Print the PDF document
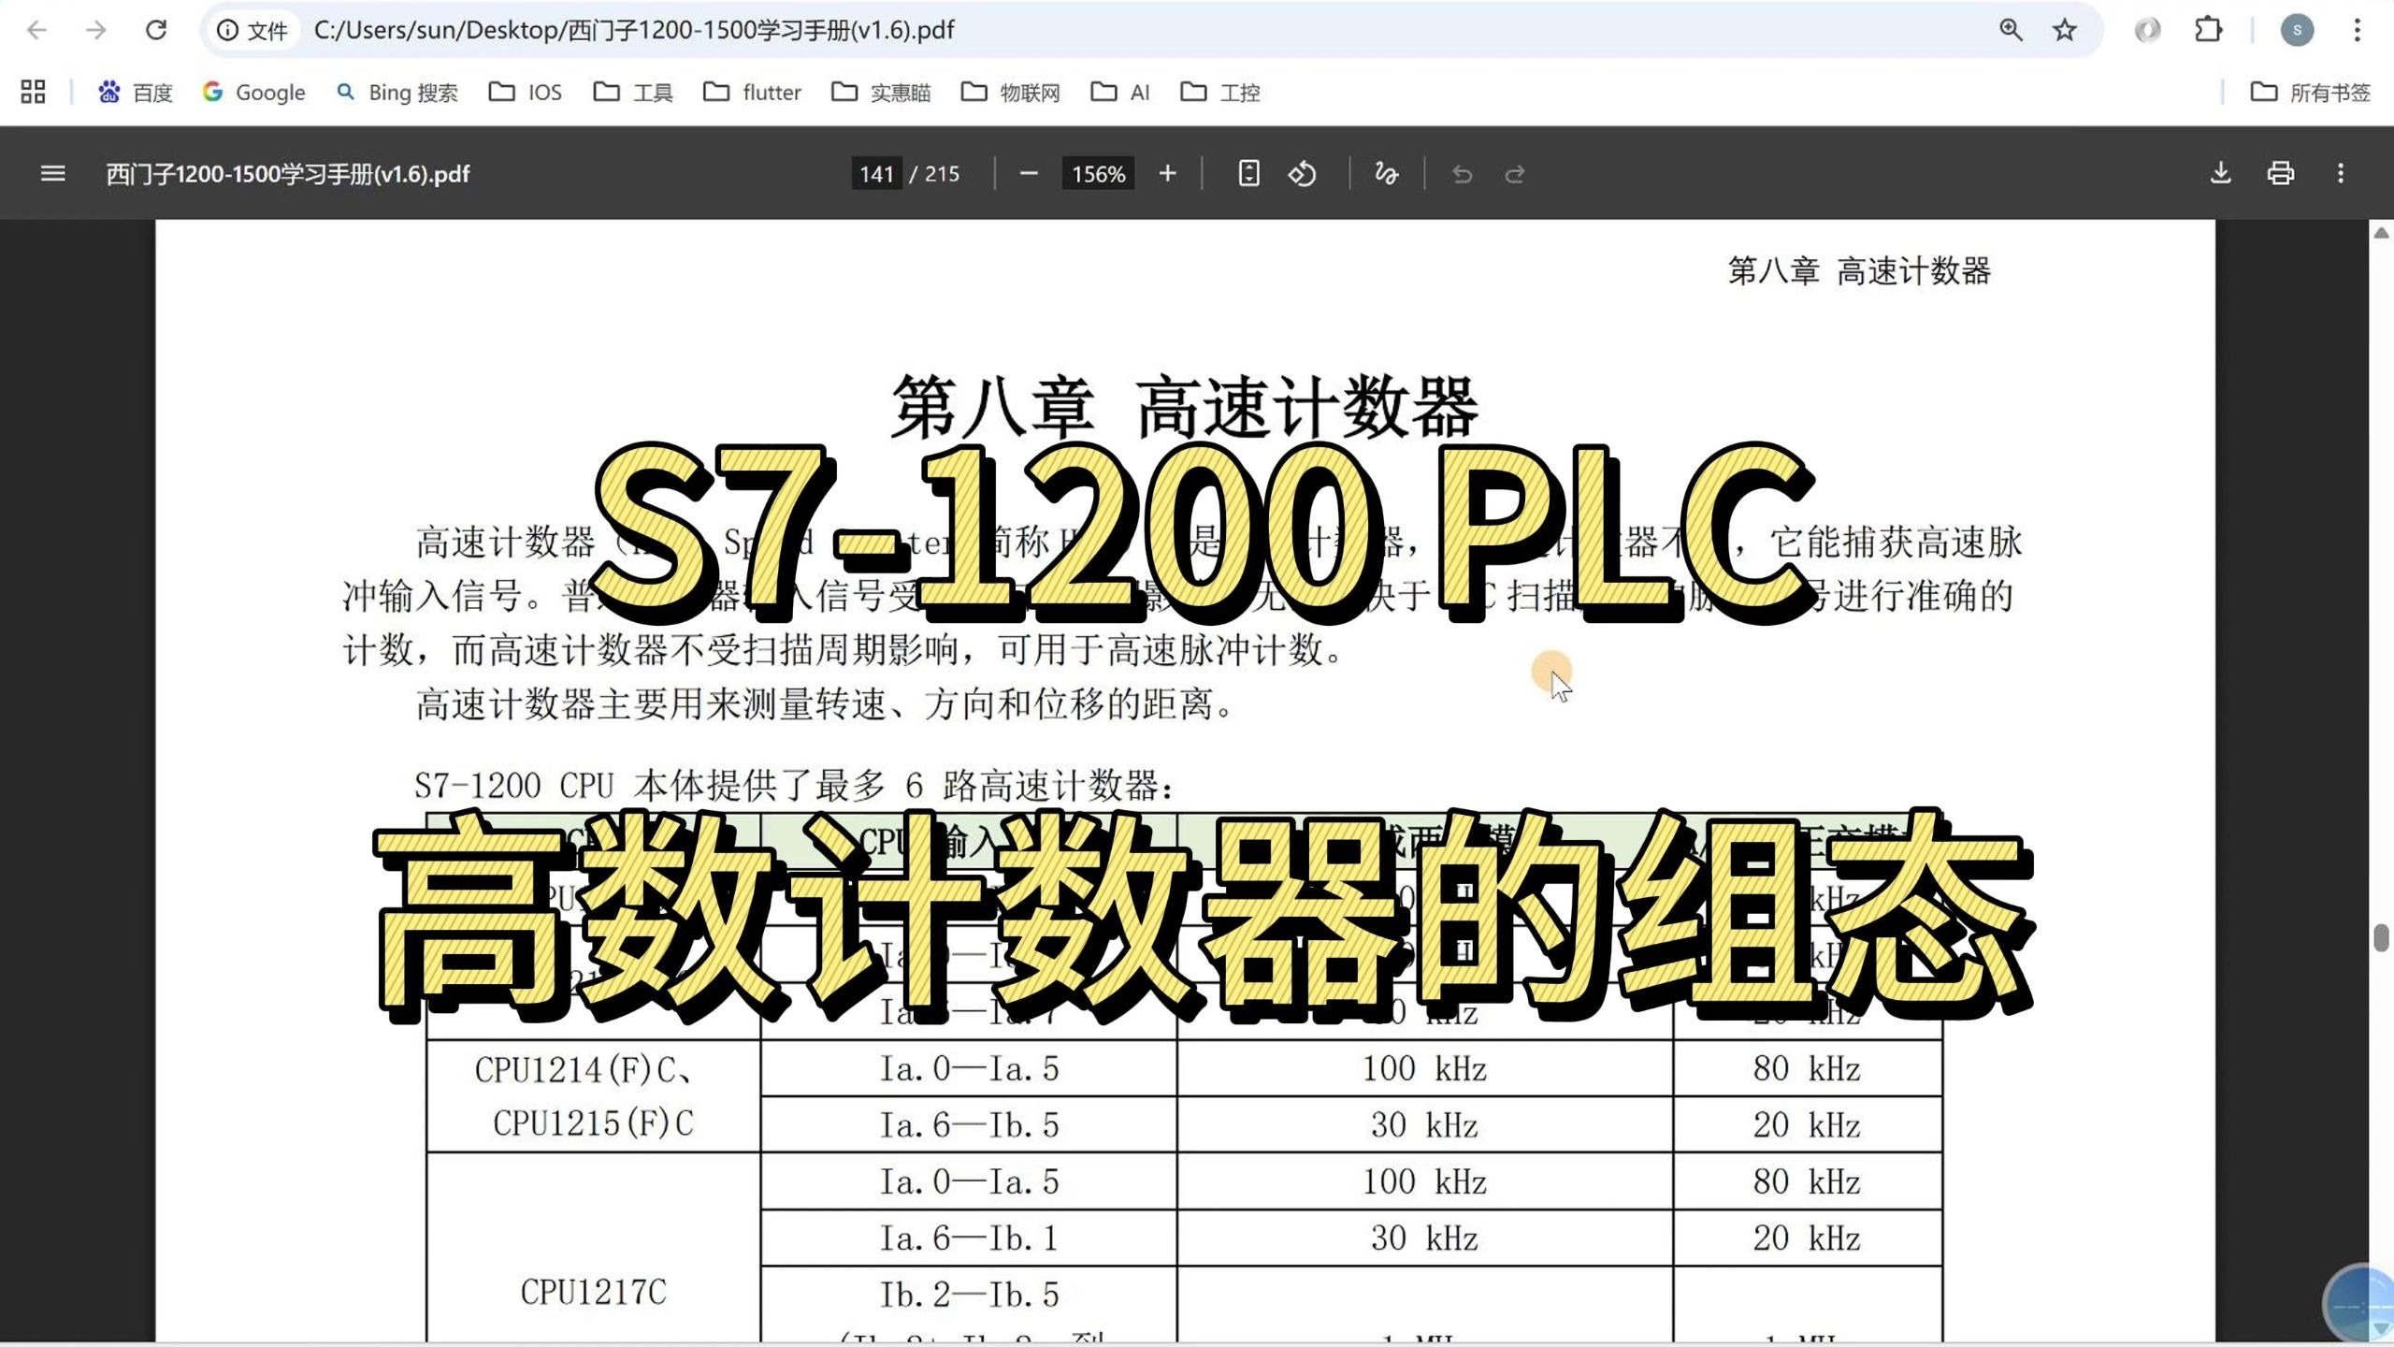Screen dimensions: 2394x1347 click(x=2281, y=173)
